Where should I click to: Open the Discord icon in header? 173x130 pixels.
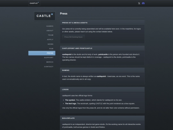coord(143,3)
